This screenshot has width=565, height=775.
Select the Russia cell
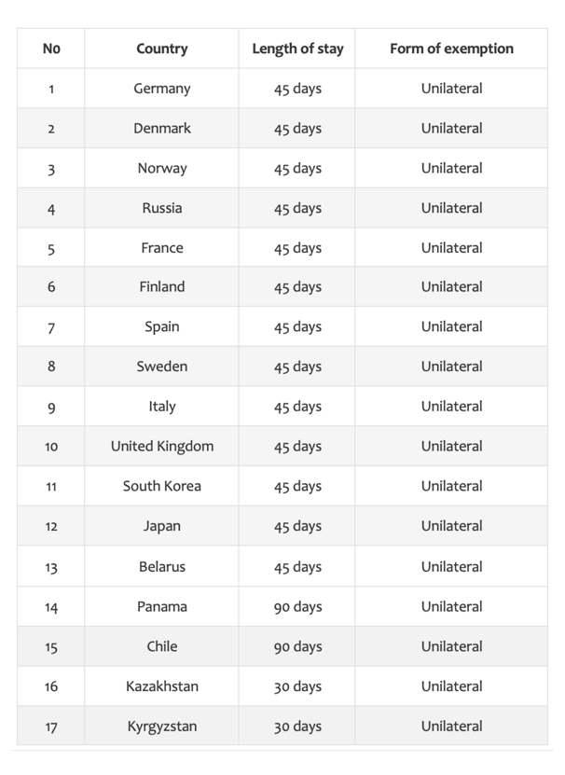[161, 208]
